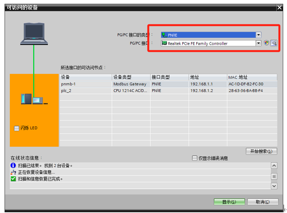The width and height of the screenshot is (287, 213).
Task: Select the plc_2 device row
Action: pos(168,91)
